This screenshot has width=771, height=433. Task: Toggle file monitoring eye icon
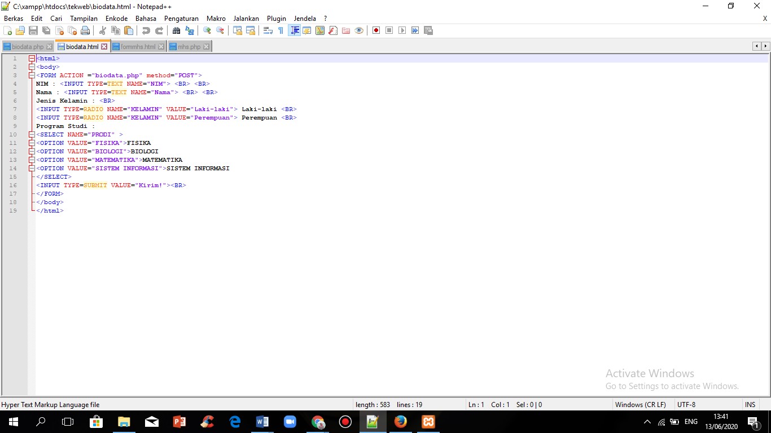click(359, 30)
